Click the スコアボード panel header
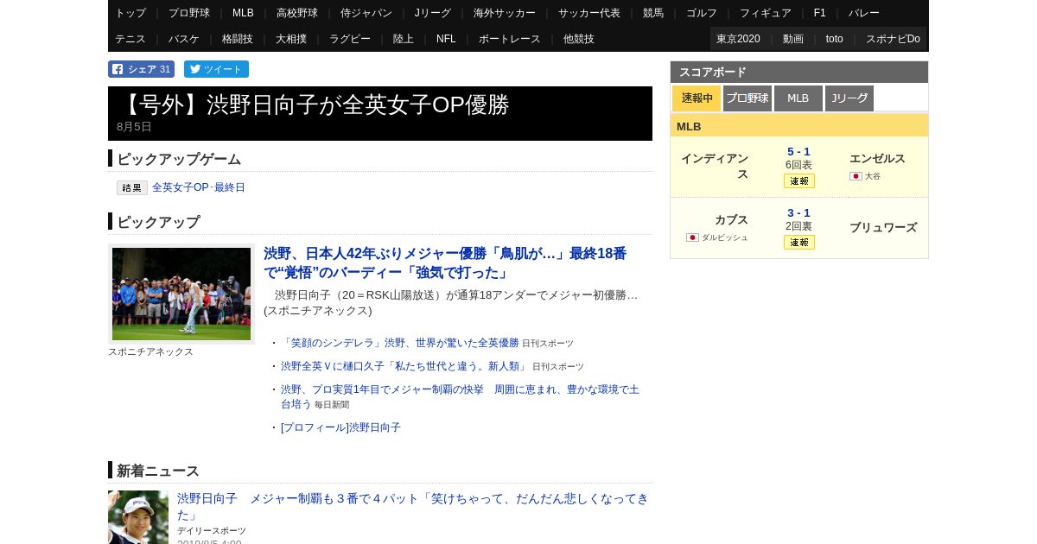The width and height of the screenshot is (1037, 544). 799,72
